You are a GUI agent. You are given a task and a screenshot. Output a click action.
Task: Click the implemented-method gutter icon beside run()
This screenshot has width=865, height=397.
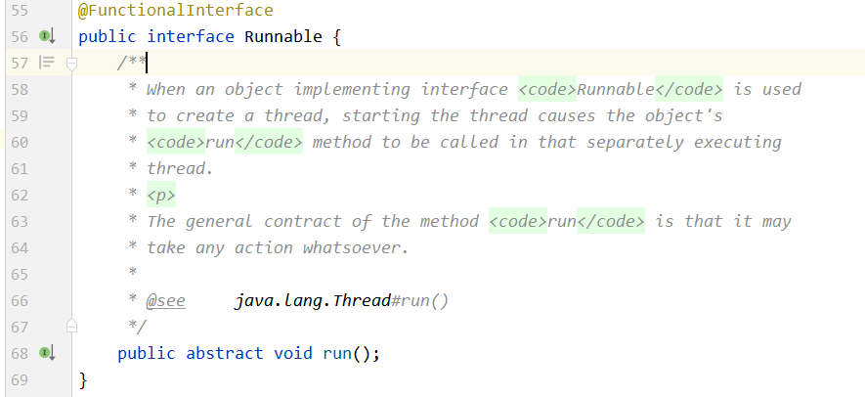(x=47, y=353)
